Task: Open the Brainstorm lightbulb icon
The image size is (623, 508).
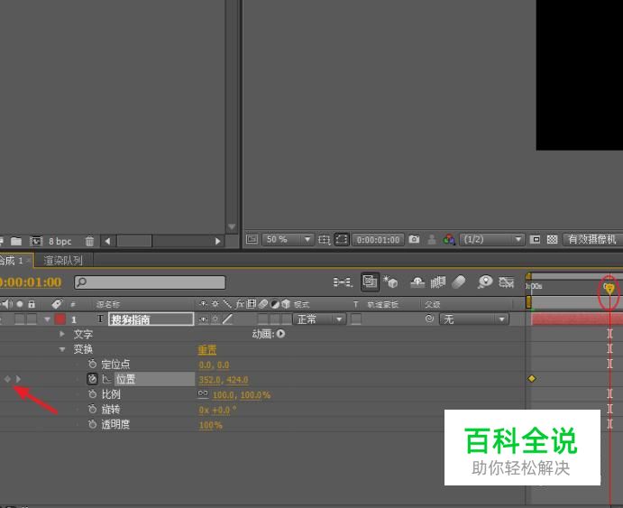Action: pos(485,282)
